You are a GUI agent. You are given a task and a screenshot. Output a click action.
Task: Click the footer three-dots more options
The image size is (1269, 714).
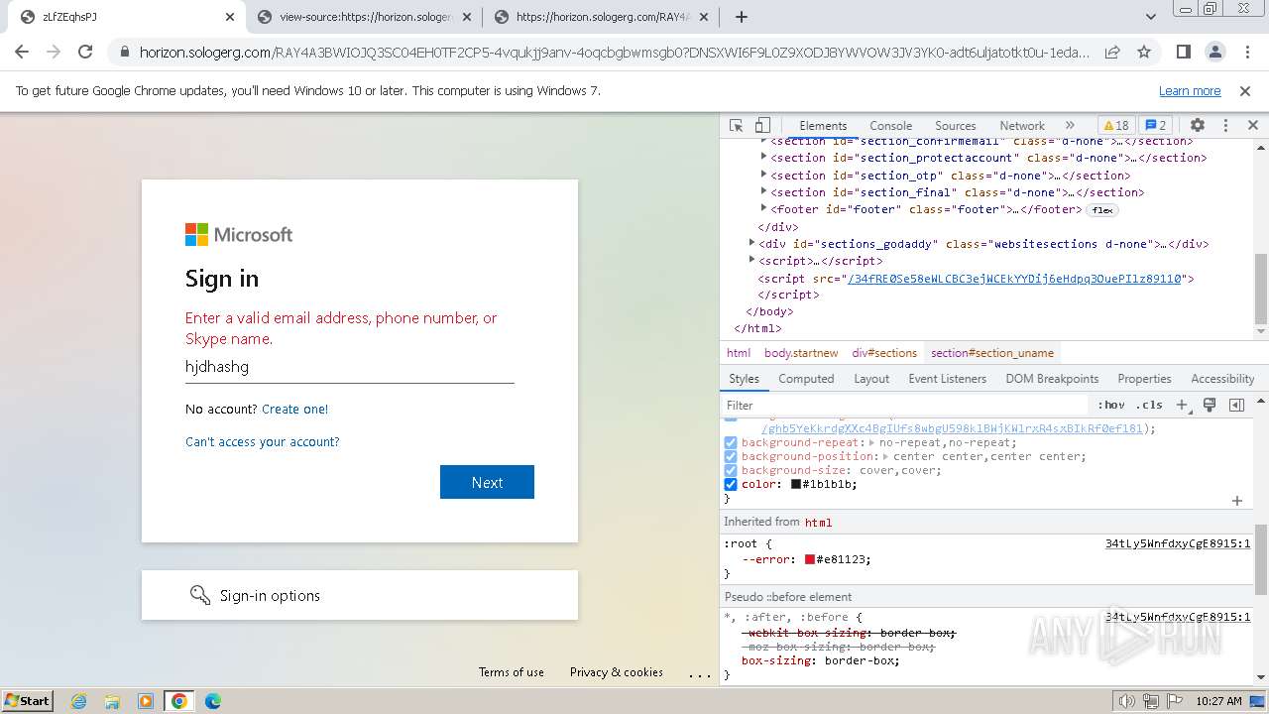[x=700, y=674]
